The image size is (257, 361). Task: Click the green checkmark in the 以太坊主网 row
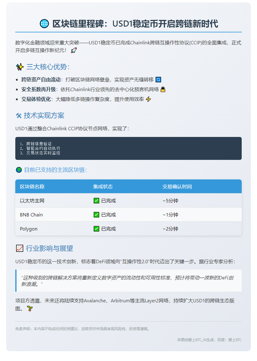coord(96,201)
